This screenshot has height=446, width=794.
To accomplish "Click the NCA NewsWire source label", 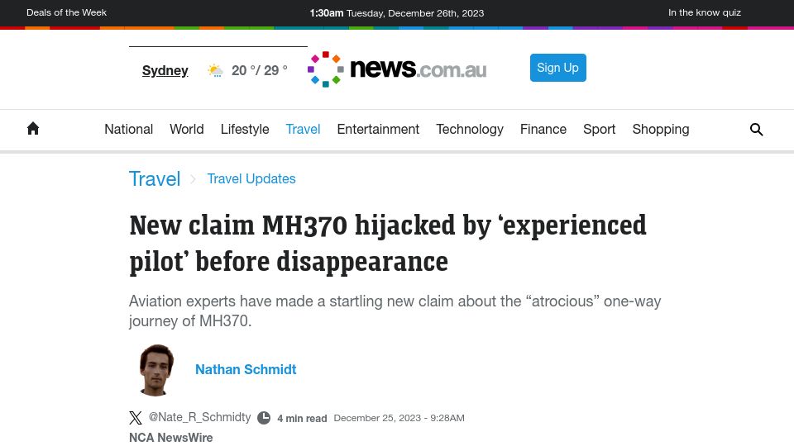I will pyautogui.click(x=170, y=438).
